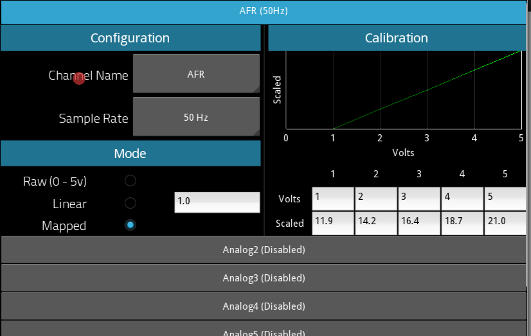The image size is (531, 336).
Task: Click the Scaled field showing 21.0
Action: click(x=505, y=224)
